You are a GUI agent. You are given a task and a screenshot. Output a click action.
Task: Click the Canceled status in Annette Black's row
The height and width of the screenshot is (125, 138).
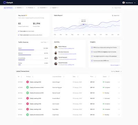click(x=106, y=99)
